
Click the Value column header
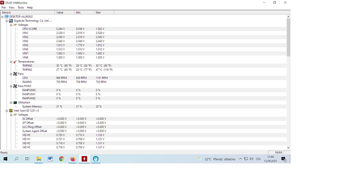click(x=65, y=12)
